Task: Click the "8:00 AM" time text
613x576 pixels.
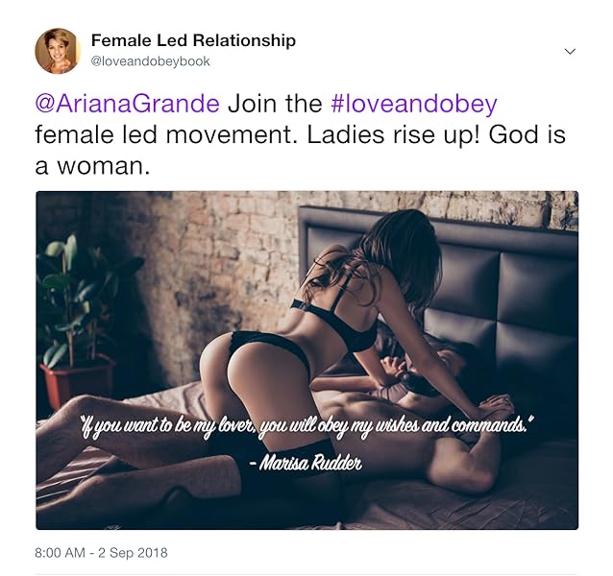Action: click(60, 553)
